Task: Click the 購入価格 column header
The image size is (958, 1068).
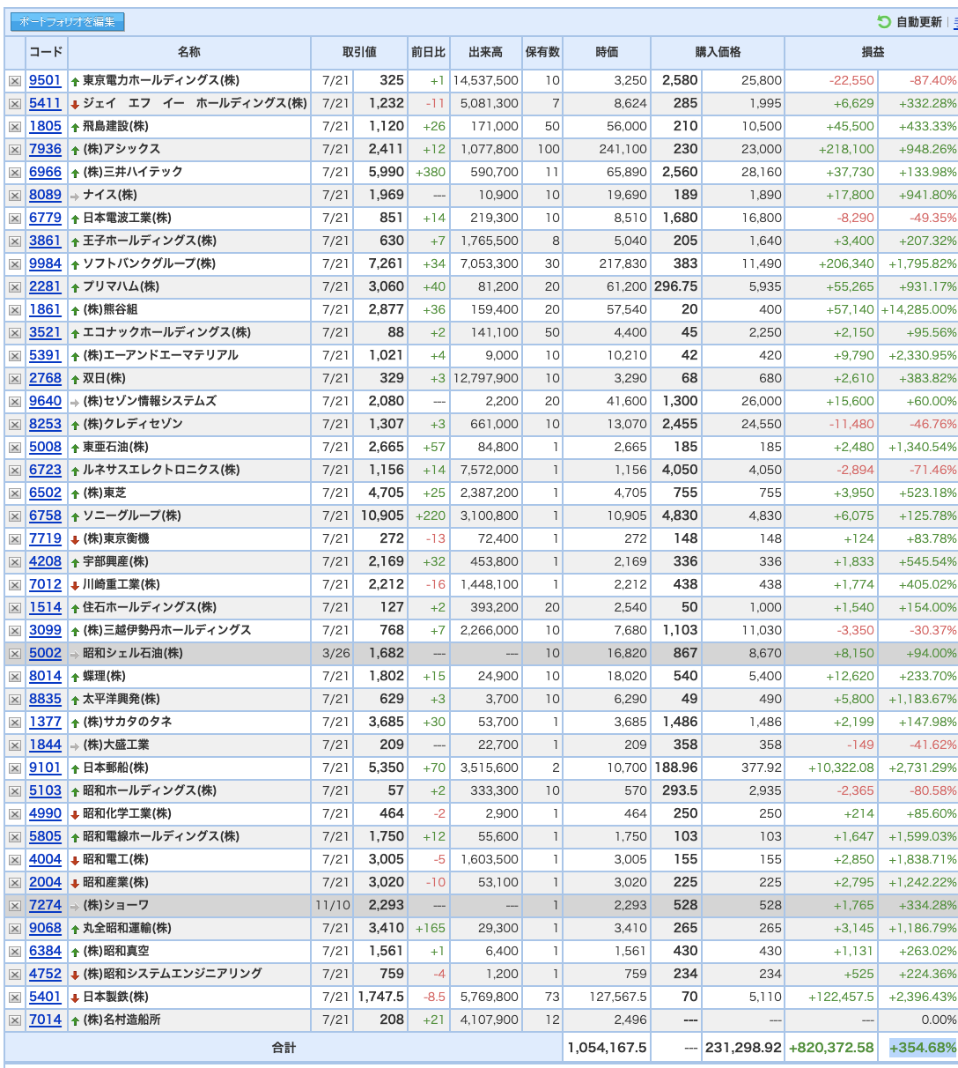Action: click(718, 52)
